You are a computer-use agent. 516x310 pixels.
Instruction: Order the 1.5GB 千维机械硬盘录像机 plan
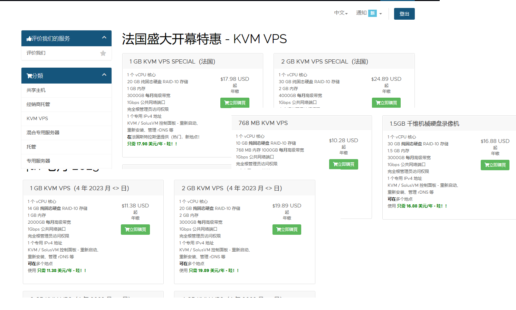tap(495, 165)
